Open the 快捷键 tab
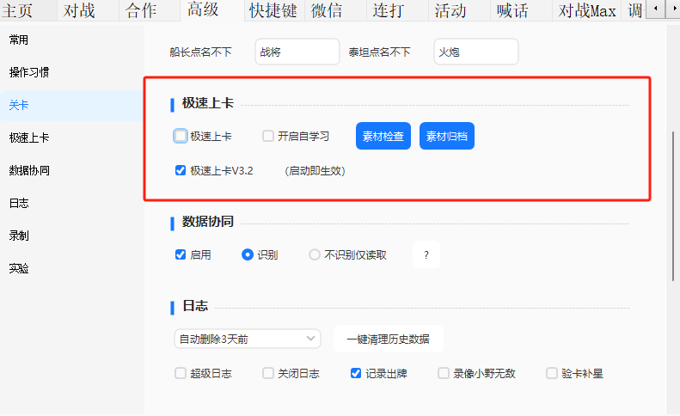Viewport: 680px width, 416px height. tap(273, 10)
